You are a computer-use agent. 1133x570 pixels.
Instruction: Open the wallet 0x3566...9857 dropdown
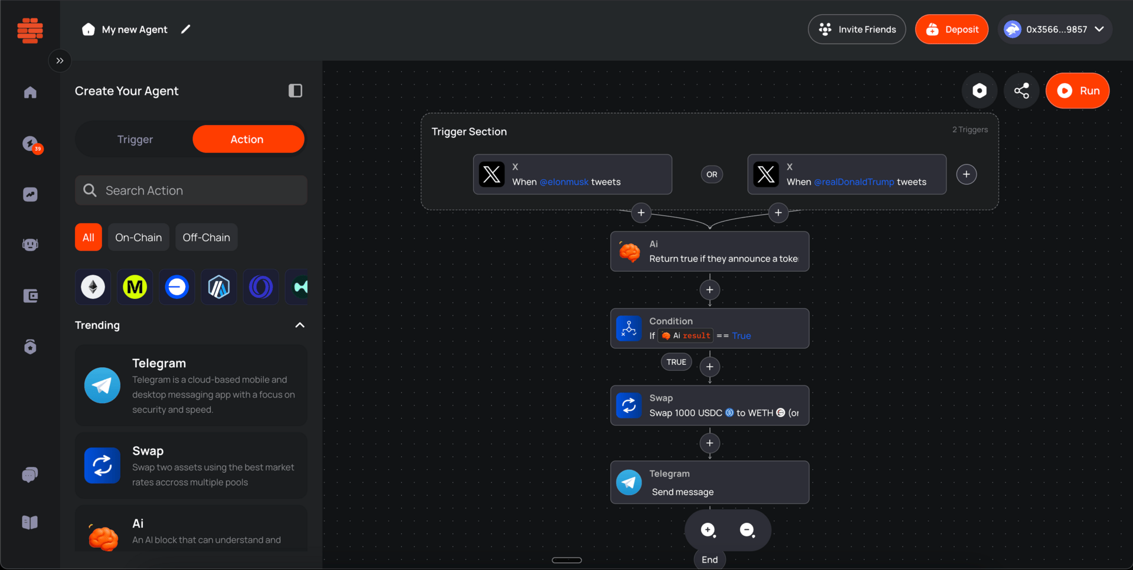(1055, 29)
